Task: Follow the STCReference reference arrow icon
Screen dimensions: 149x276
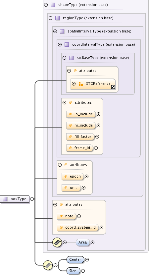Action: (113, 87)
